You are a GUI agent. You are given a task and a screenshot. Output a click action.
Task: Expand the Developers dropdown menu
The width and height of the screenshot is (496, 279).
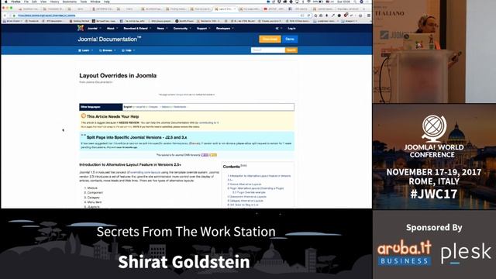click(225, 29)
